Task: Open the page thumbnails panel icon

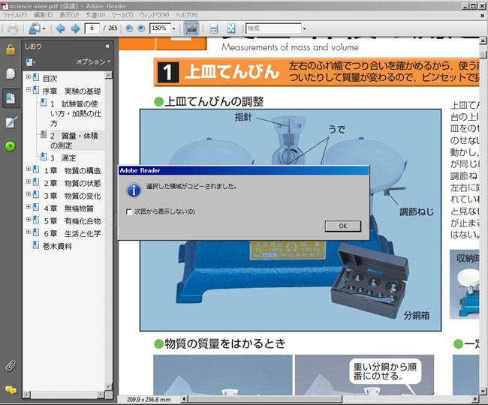Action: click(11, 73)
